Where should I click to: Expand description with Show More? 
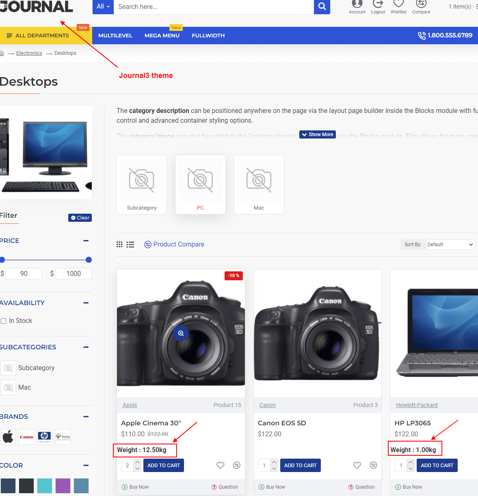(x=318, y=134)
